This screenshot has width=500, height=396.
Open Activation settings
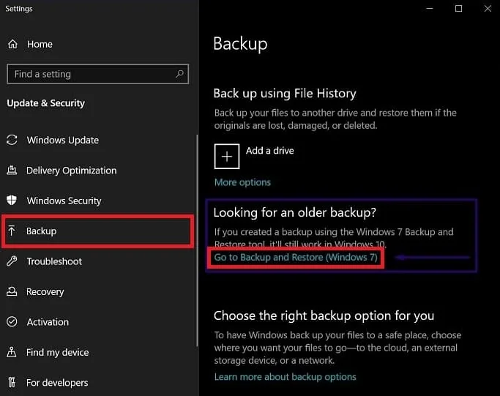pos(48,322)
